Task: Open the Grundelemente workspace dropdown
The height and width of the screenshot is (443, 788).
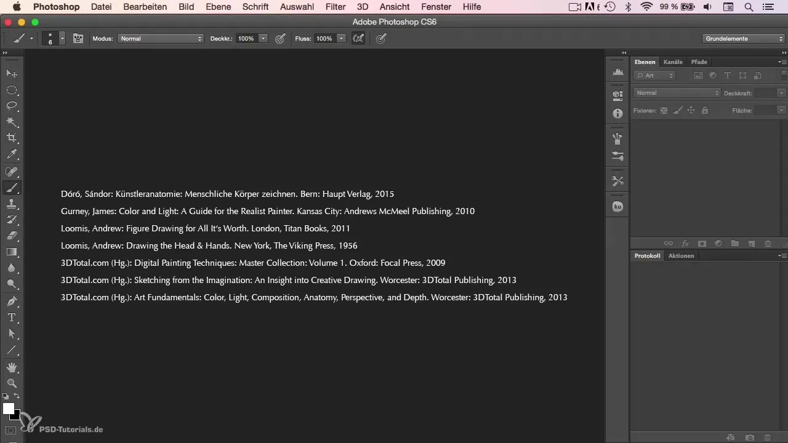Action: pos(743,38)
